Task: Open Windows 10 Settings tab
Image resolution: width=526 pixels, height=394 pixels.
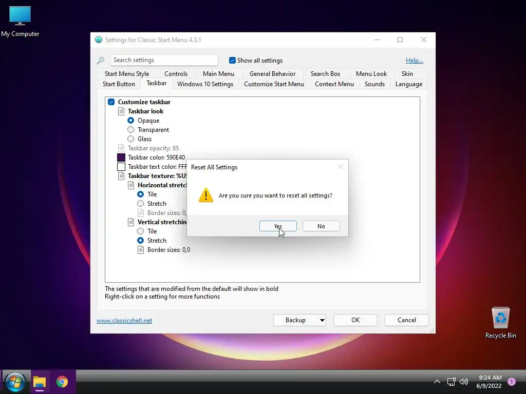Action: tap(205, 84)
